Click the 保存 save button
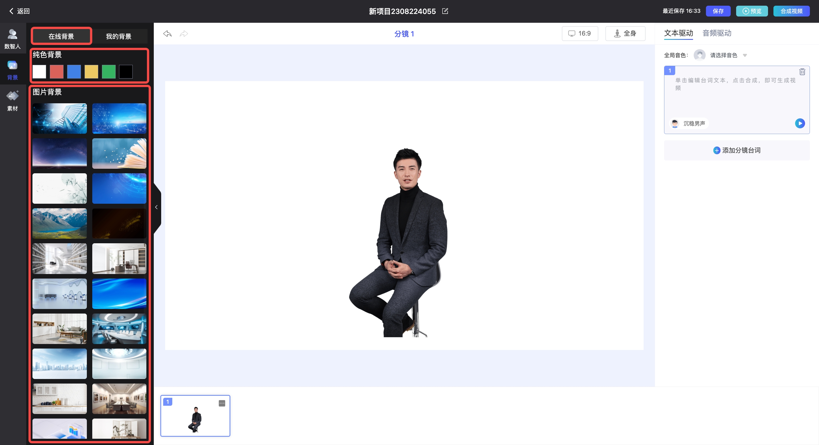The width and height of the screenshot is (819, 445). (x=718, y=11)
